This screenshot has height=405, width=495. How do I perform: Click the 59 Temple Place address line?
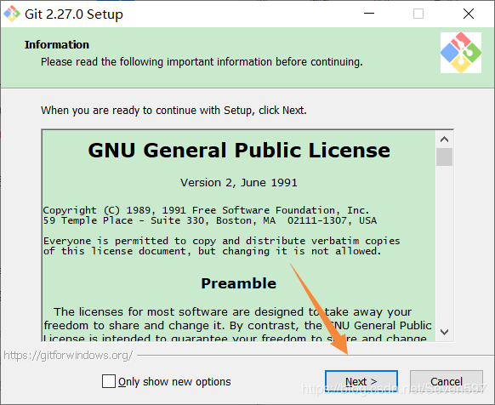(x=210, y=220)
